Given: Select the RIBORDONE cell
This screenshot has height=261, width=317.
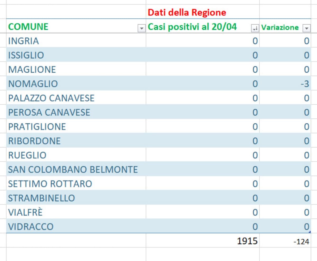Looking at the screenshot, I should tap(34, 141).
